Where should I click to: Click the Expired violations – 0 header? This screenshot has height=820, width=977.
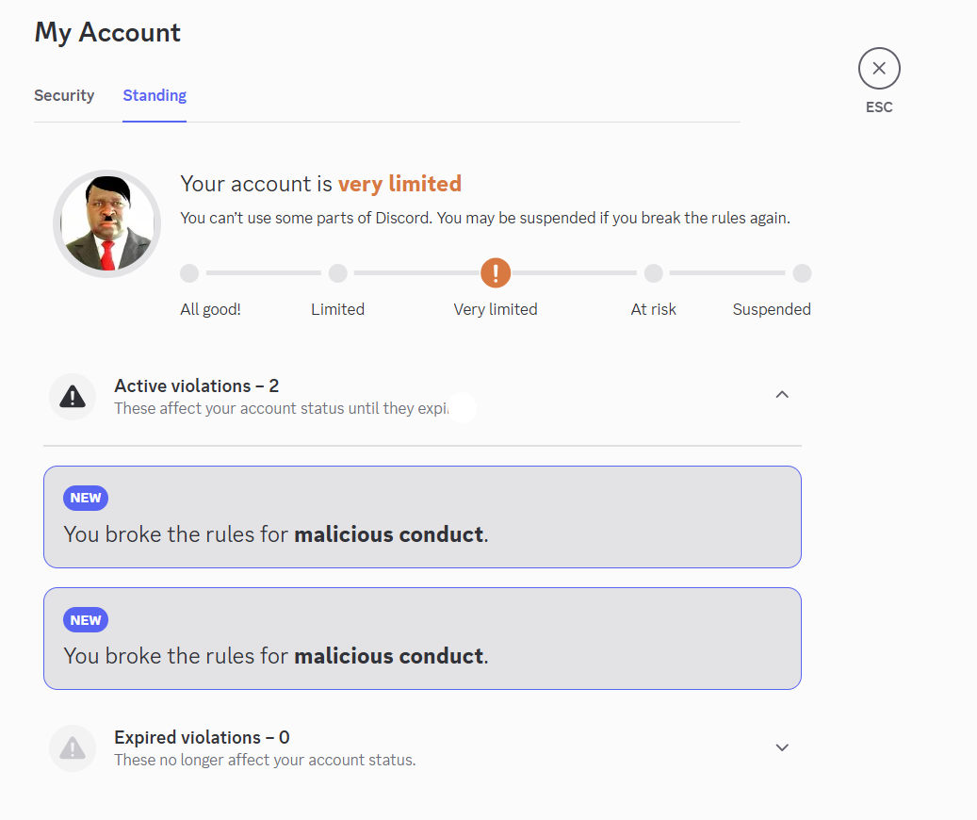pyautogui.click(x=202, y=738)
